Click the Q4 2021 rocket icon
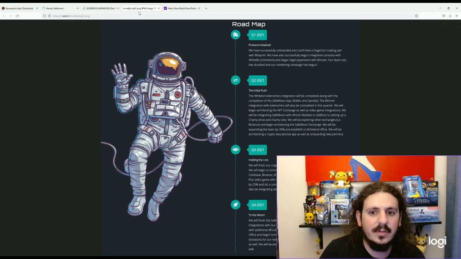The width and height of the screenshot is (461, 259). pos(236,205)
